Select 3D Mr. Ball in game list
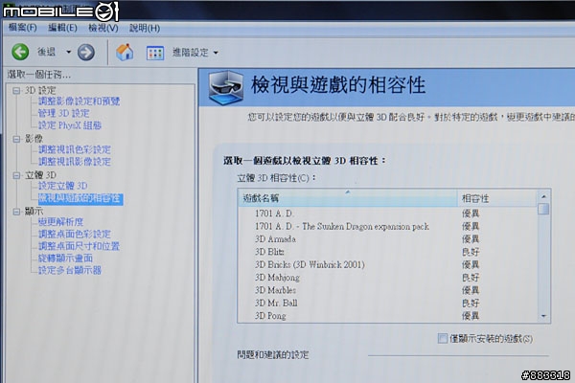Image resolution: width=575 pixels, height=383 pixels. coord(387,304)
